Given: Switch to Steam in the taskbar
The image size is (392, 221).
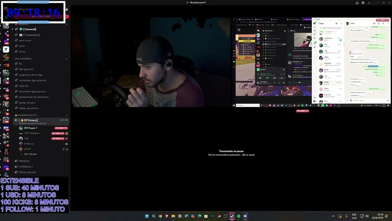Looking at the screenshot, I should (232, 216).
